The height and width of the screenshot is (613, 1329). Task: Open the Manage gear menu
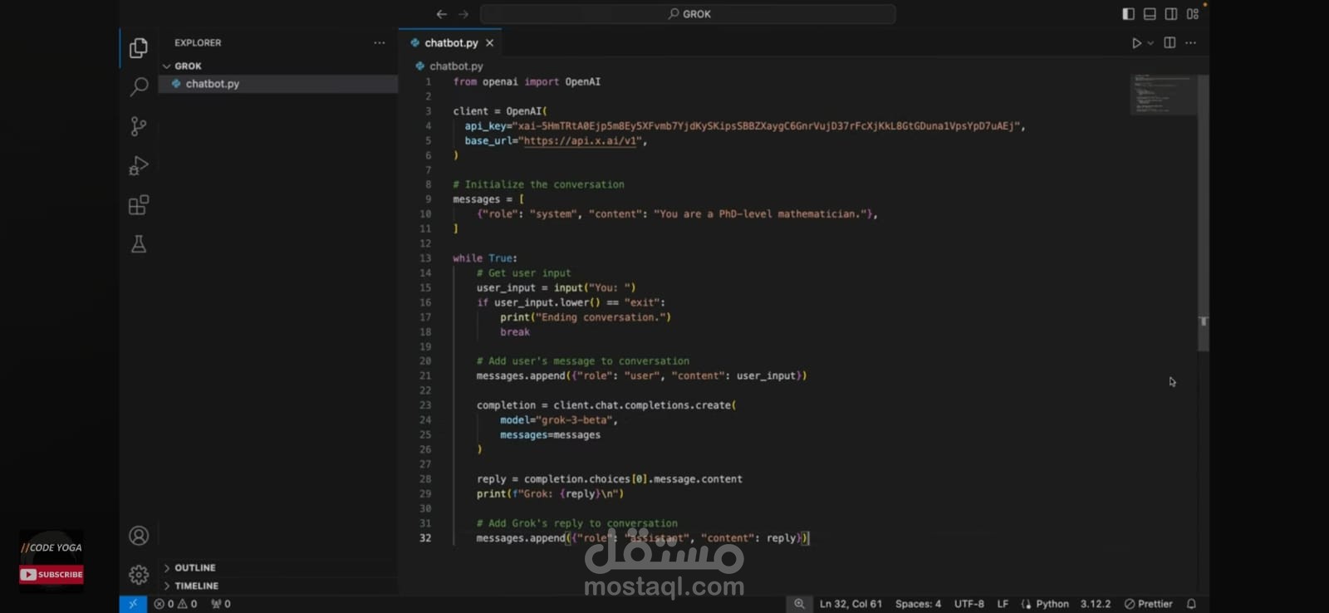pos(139,574)
